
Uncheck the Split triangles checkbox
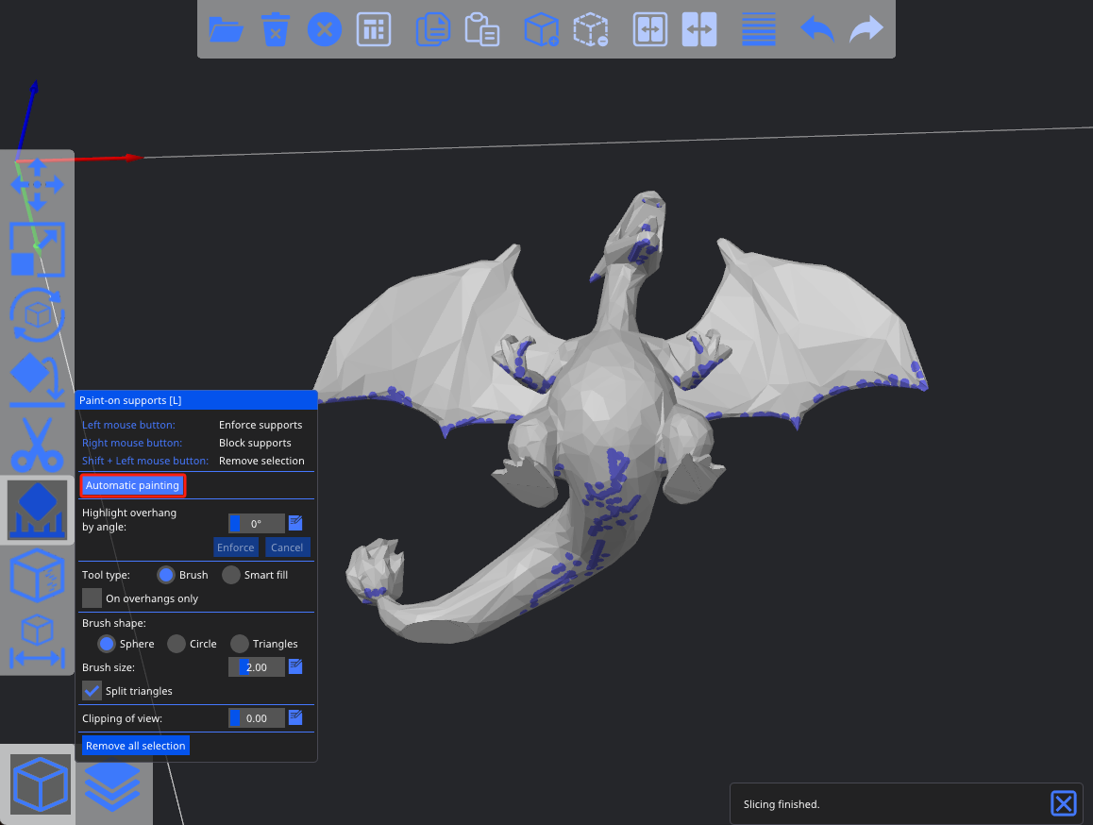pyautogui.click(x=92, y=691)
